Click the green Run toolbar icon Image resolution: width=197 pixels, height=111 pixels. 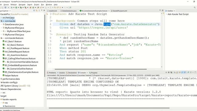click(x=16, y=7)
